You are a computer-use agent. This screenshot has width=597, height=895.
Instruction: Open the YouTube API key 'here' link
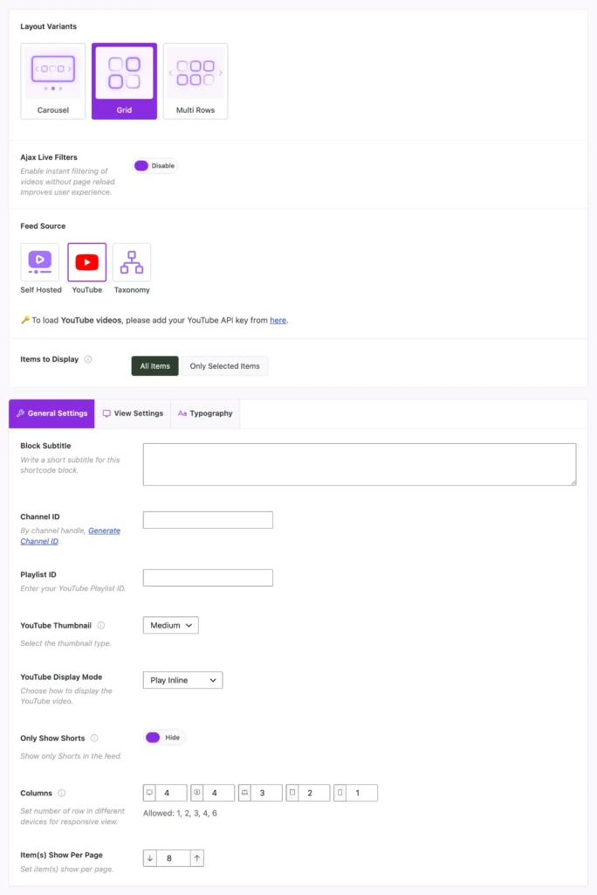point(278,320)
